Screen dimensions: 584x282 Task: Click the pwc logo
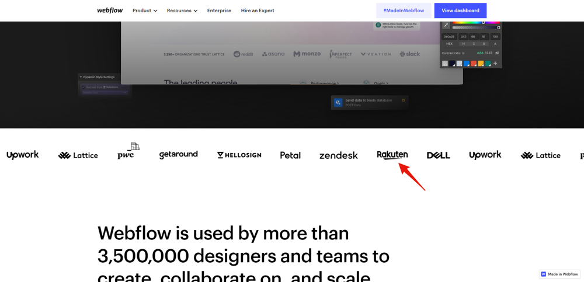pos(128,151)
